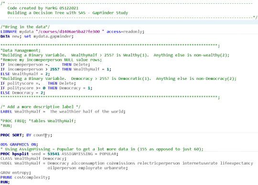The width and height of the screenshot is (258, 185).
Task: Click the 'CLASS WealthyHalf Democracy;' line
Action: pyautogui.click(x=33, y=159)
